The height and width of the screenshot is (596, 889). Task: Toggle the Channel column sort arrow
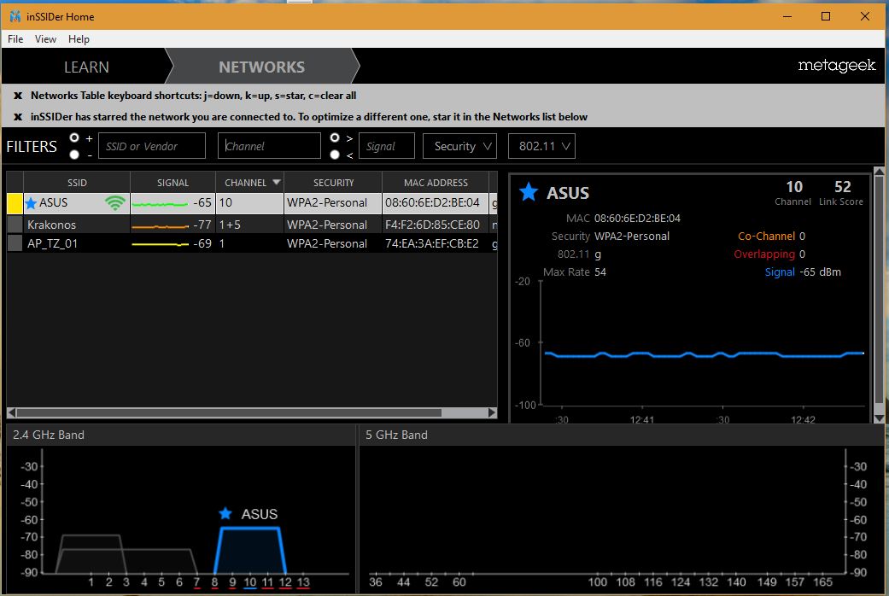(x=276, y=183)
